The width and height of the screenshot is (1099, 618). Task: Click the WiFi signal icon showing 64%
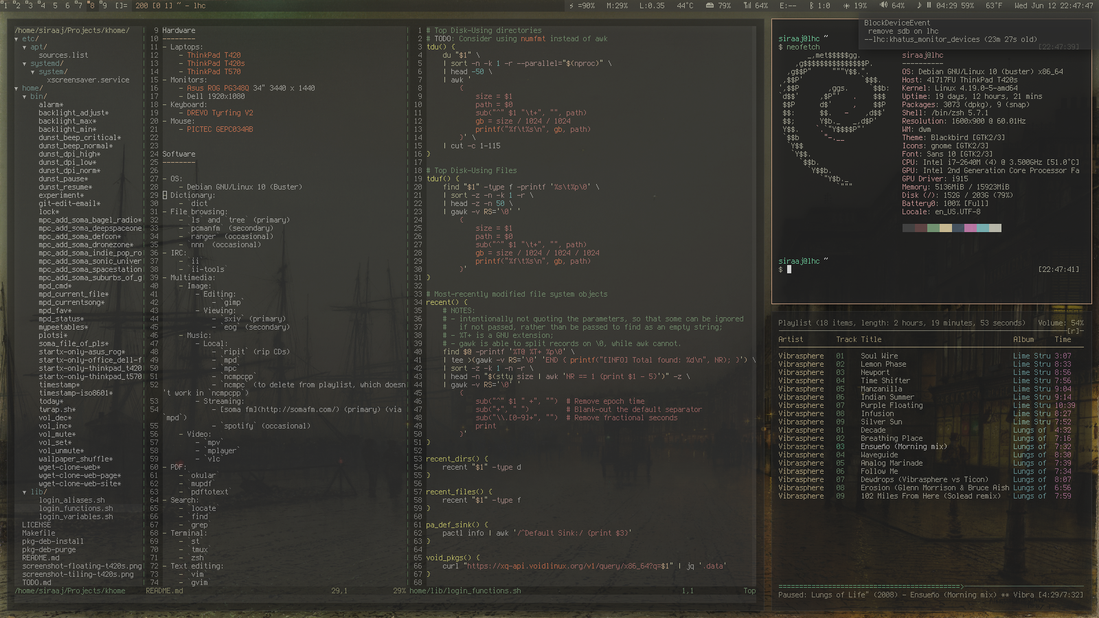pyautogui.click(x=747, y=5)
